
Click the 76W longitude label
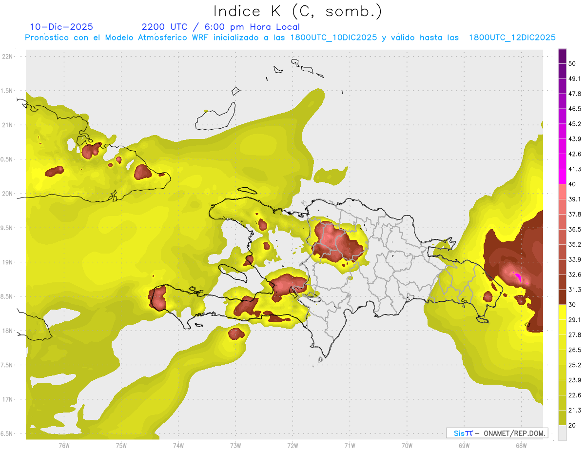click(64, 446)
